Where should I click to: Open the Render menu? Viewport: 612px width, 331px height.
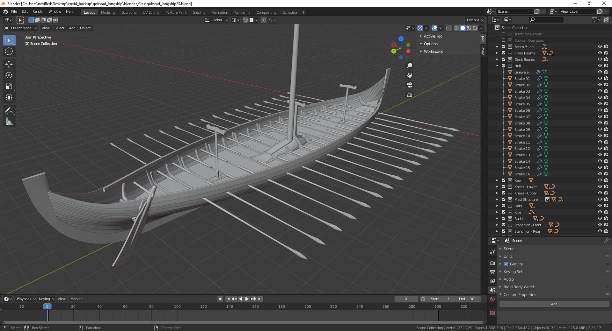38,11
